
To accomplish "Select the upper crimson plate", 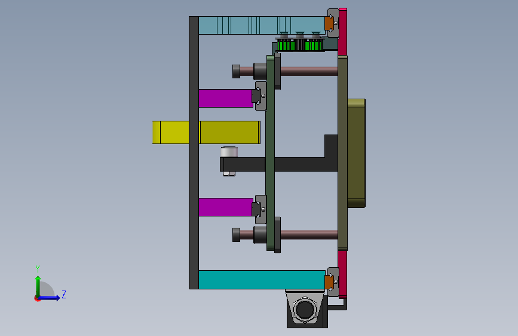I will click(x=342, y=32).
